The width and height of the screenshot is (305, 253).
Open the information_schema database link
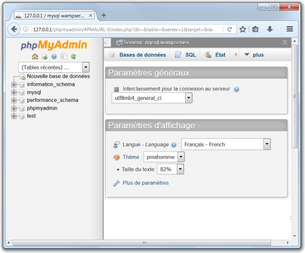[x=51, y=85]
